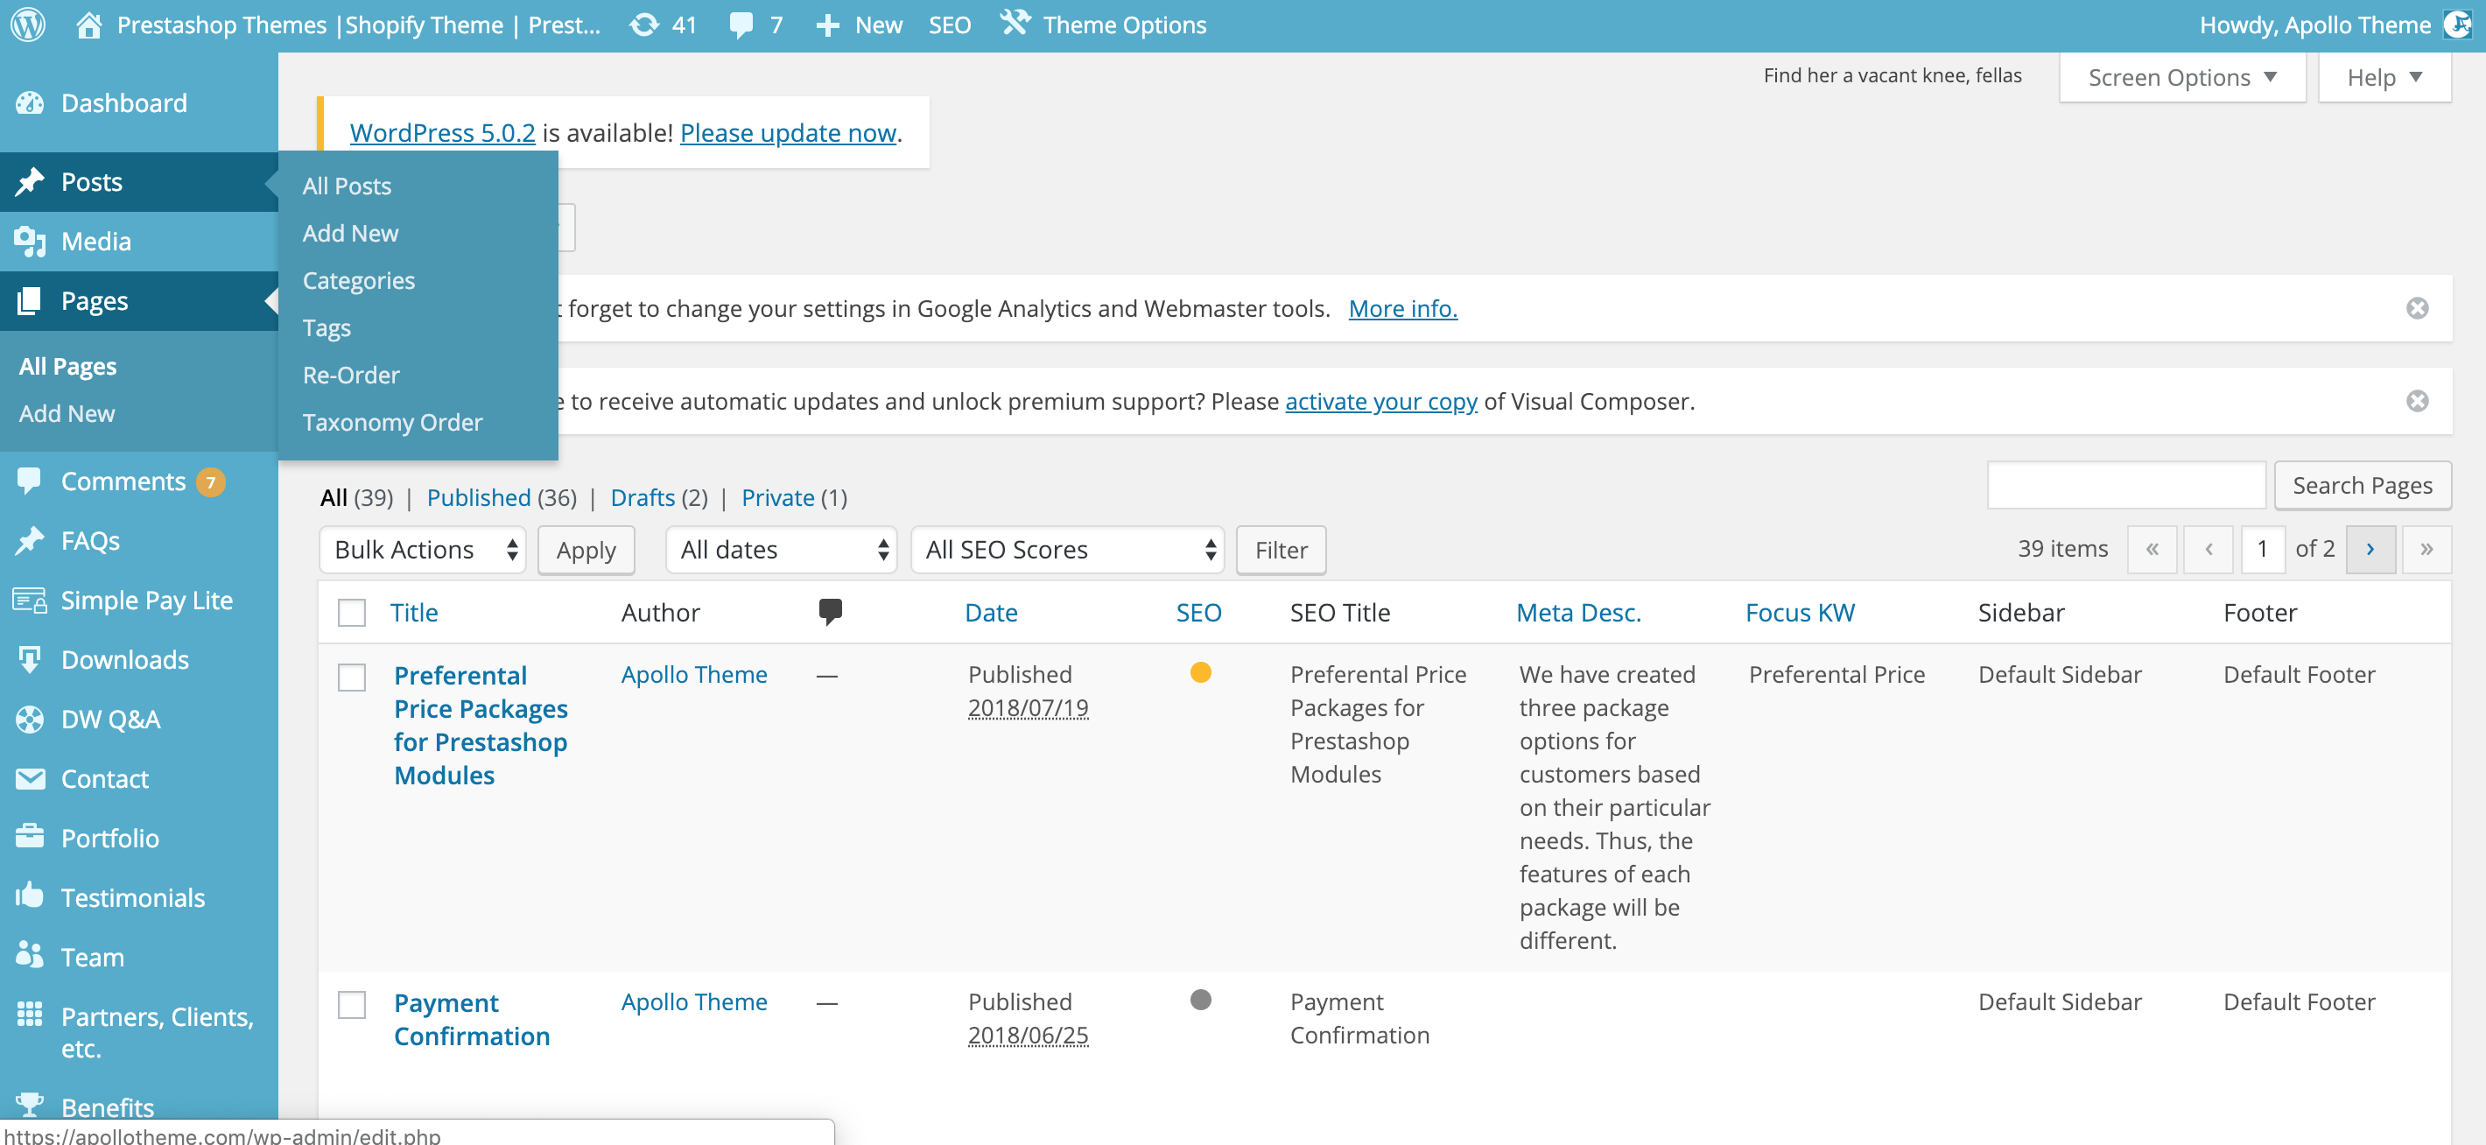The height and width of the screenshot is (1145, 2486).
Task: Click the Please update now link
Action: [788, 132]
